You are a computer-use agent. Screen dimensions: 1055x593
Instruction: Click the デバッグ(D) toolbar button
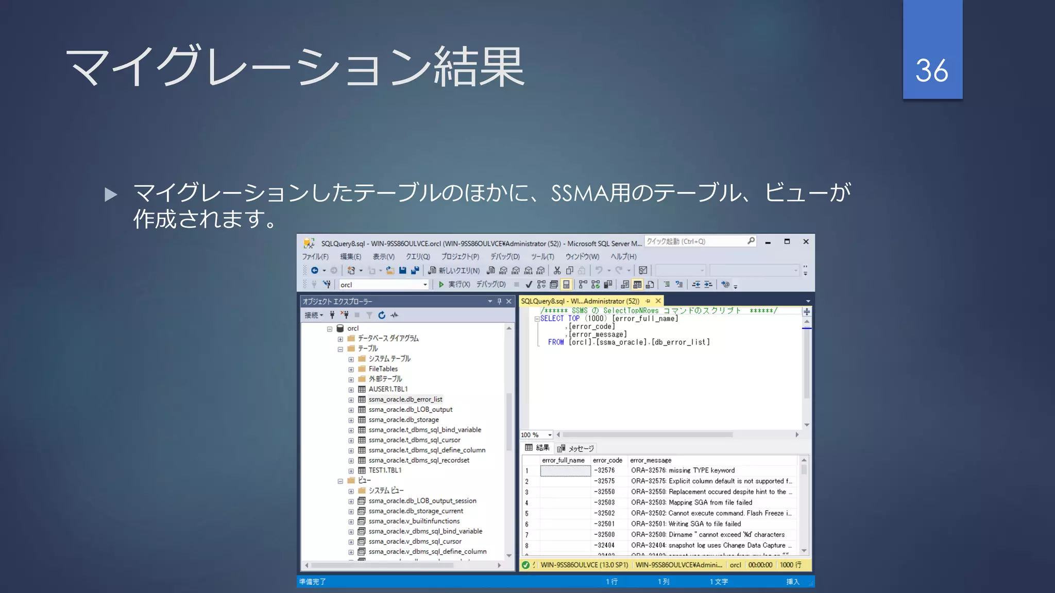491,284
